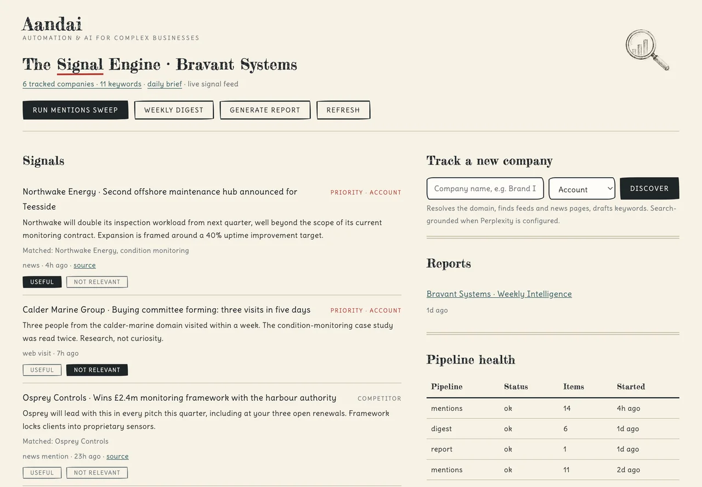Click the Pipeline column header
The width and height of the screenshot is (702, 487).
(447, 387)
